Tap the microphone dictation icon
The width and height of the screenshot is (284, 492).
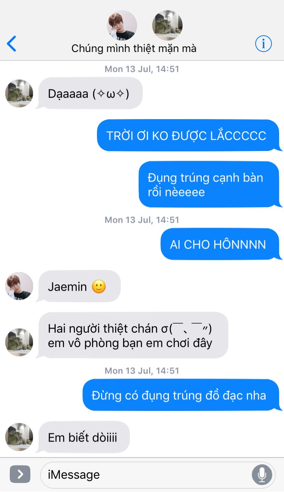click(262, 475)
